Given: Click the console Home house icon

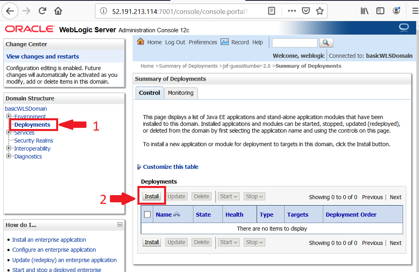Looking at the screenshot, I should tap(140, 41).
